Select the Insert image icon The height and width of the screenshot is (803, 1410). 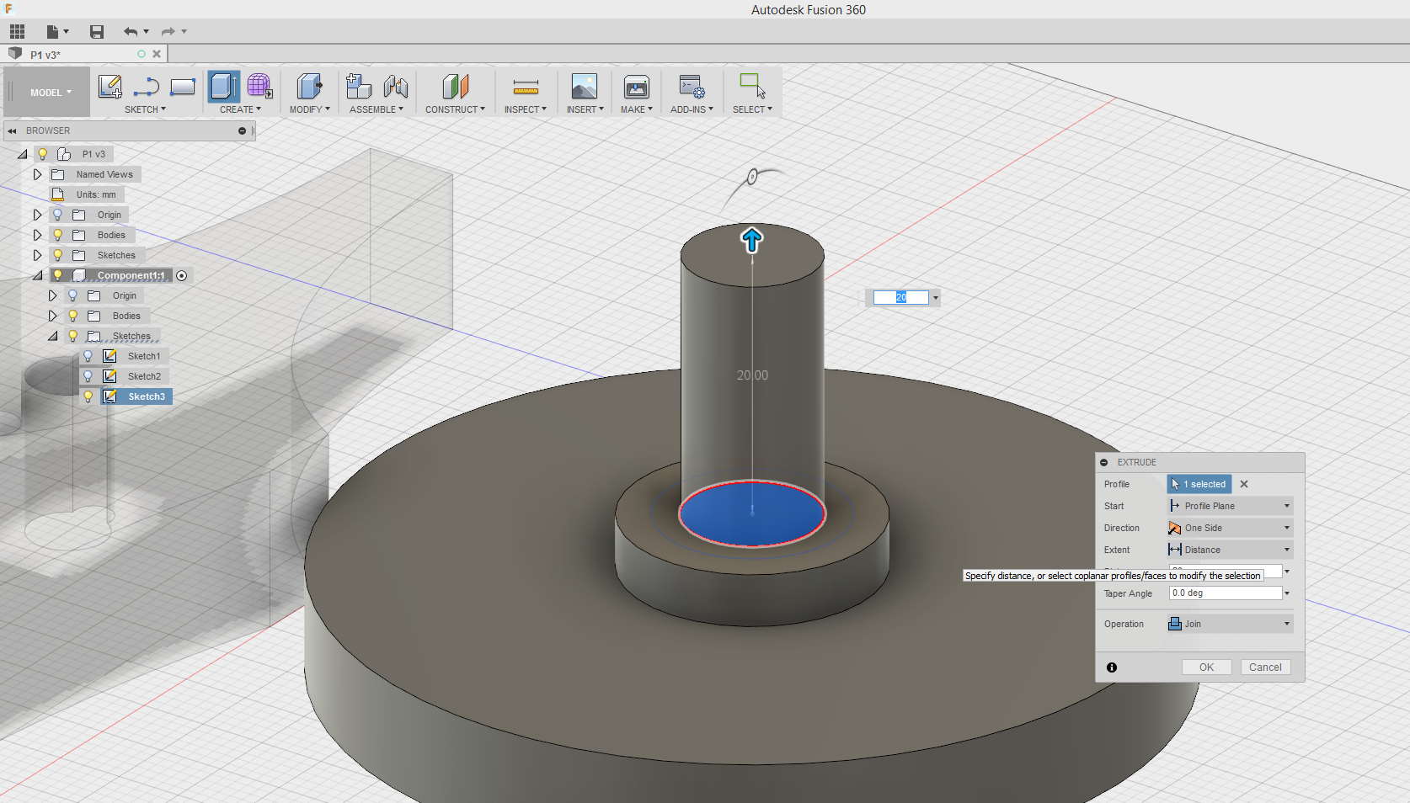[585, 87]
